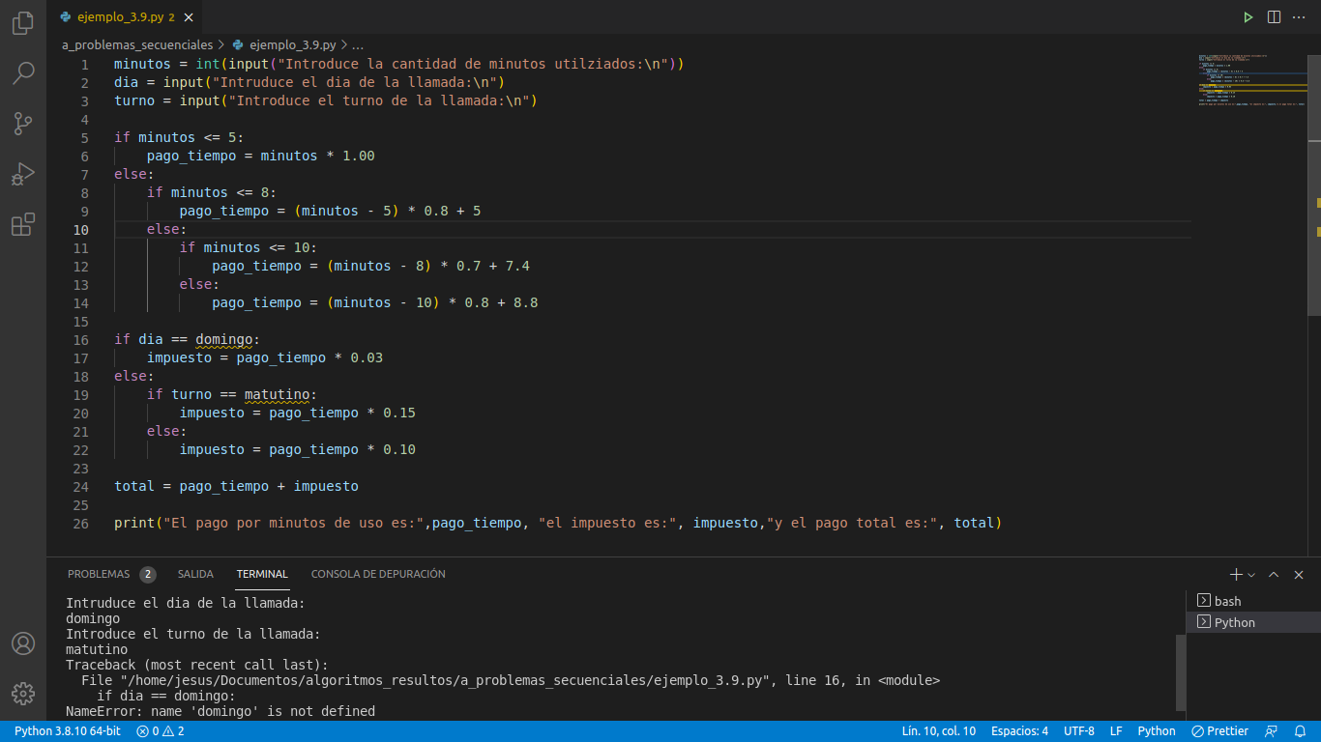Viewport: 1321px width, 742px height.
Task: Switch to CONSOLA DE DEPURACIÓN tab
Action: (378, 574)
